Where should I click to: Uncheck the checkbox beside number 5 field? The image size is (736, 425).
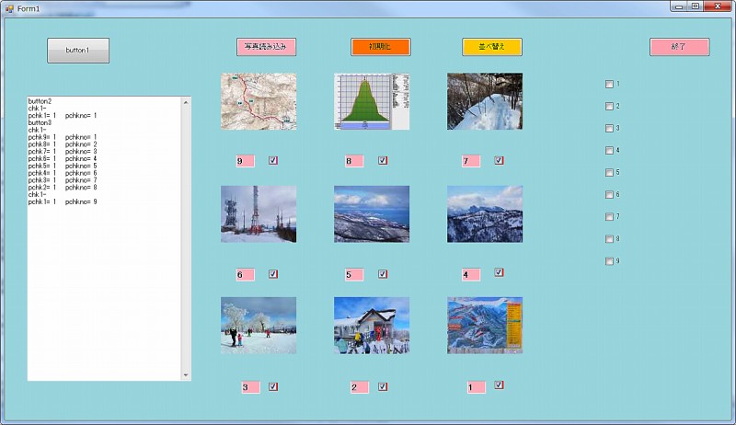pyautogui.click(x=383, y=273)
